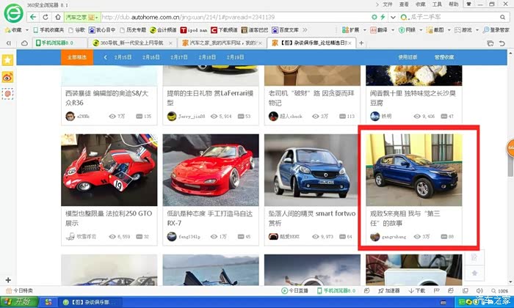The width and height of the screenshot is (514, 308).
Task: Click the add button in the sidebar
Action: coord(7,279)
